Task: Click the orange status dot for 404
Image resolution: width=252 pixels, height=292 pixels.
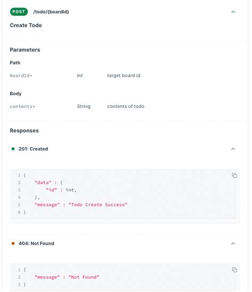Action: click(x=13, y=244)
